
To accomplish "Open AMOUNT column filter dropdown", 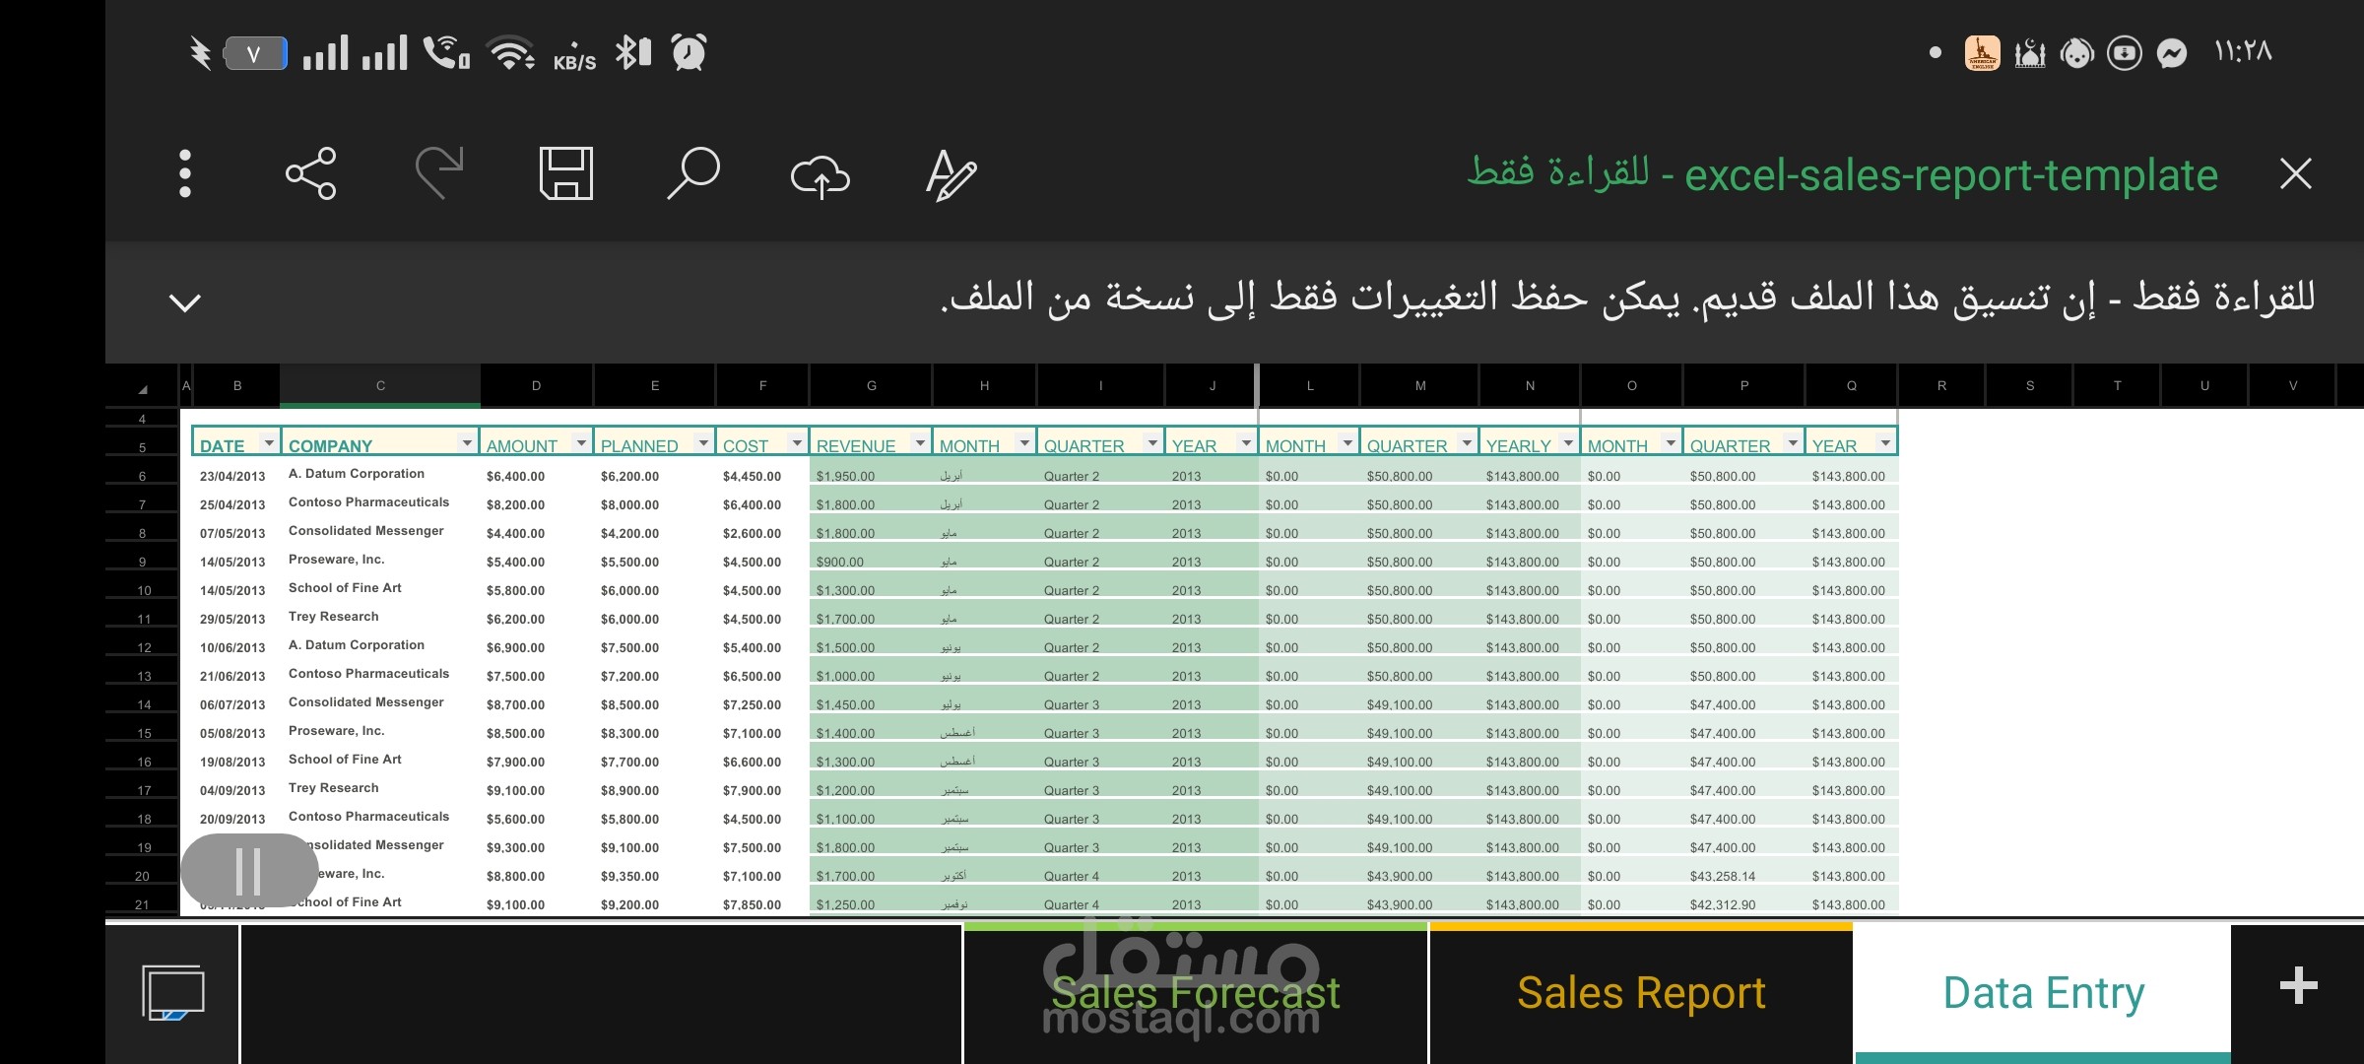I will tap(581, 443).
